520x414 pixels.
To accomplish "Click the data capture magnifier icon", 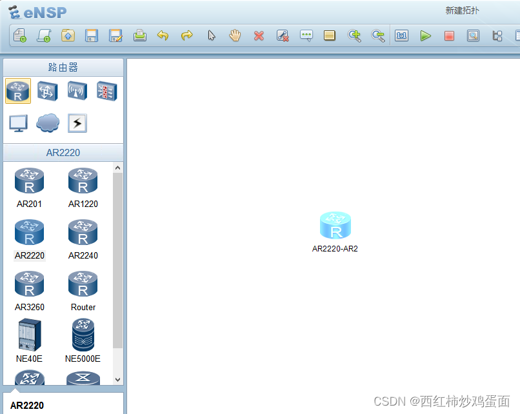I will tap(473, 35).
